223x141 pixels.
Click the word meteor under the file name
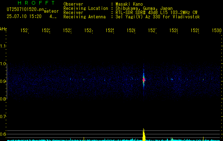click(51, 11)
